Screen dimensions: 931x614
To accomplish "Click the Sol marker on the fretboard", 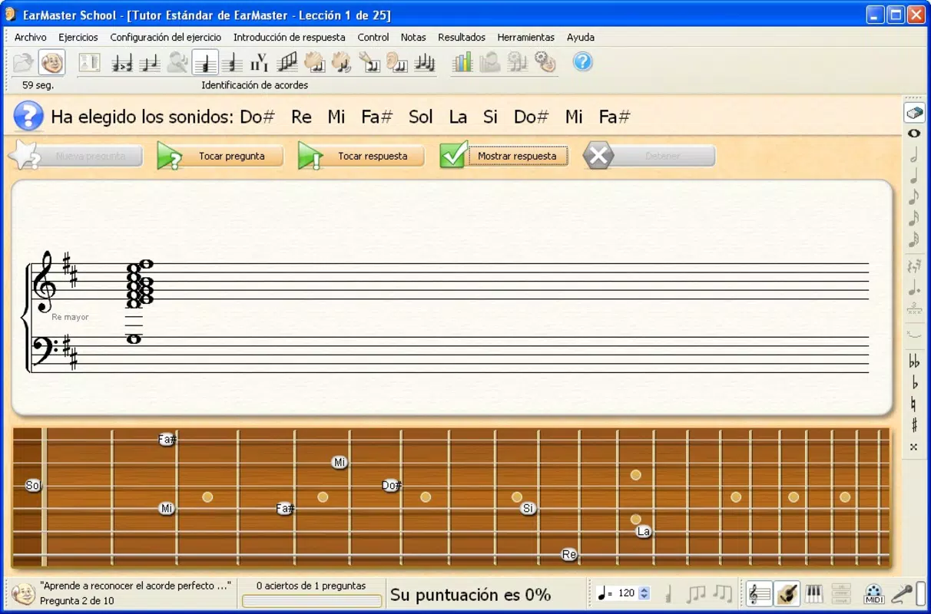I will click(32, 485).
